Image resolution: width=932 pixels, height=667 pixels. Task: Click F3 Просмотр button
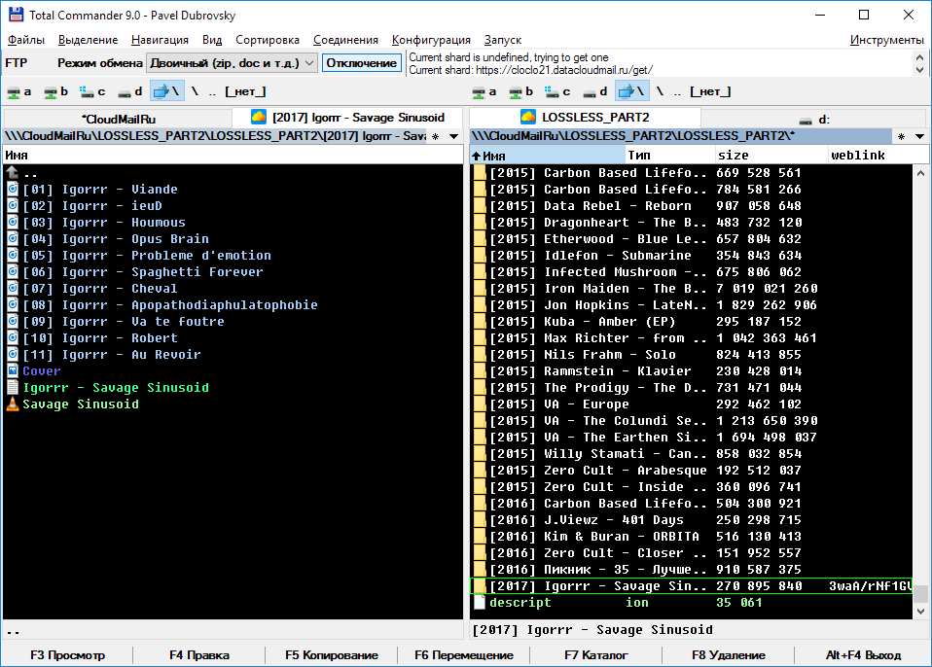click(x=68, y=655)
